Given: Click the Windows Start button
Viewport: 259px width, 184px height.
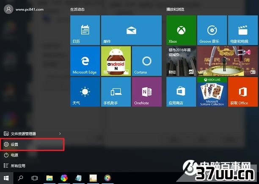Looking at the screenshot, I should 6,178.
